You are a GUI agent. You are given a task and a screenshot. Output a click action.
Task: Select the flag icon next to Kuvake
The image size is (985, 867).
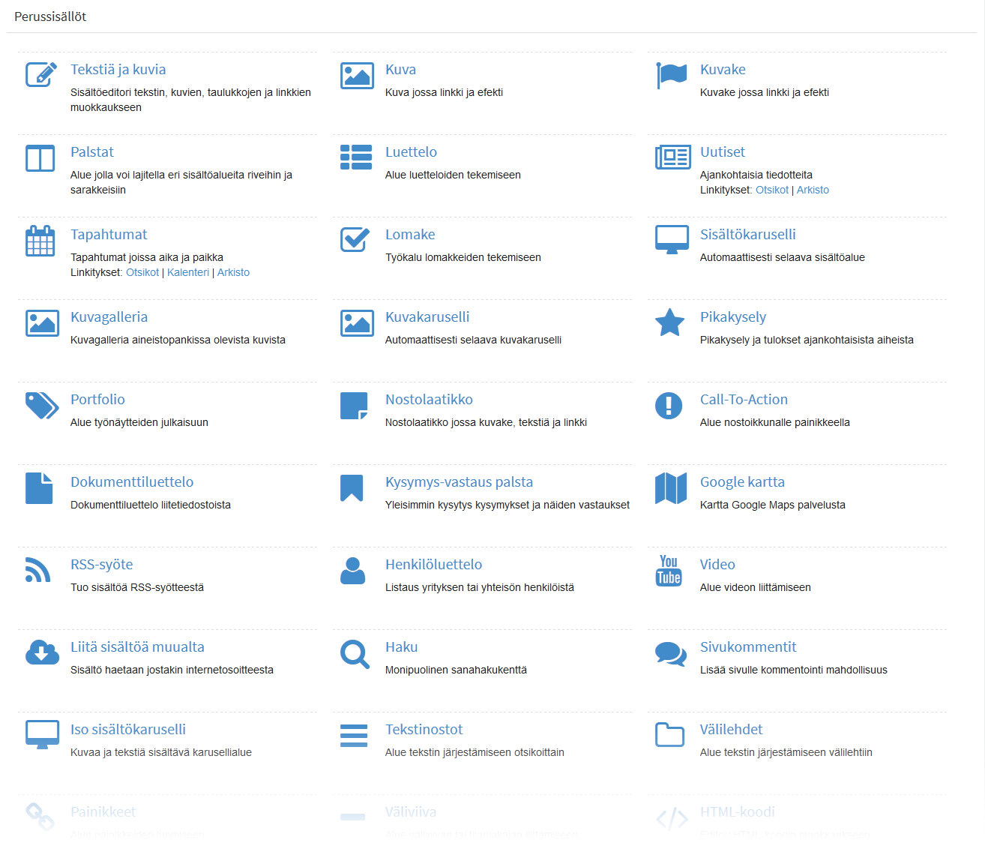(671, 75)
